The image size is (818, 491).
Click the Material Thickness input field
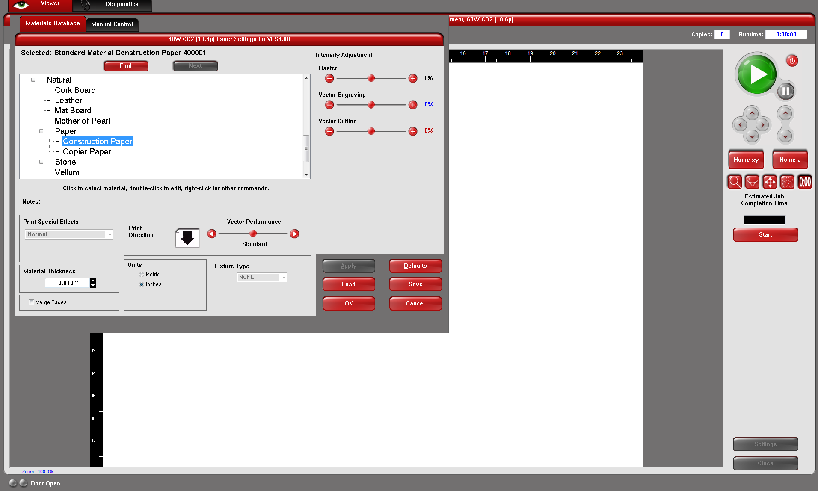tap(68, 283)
